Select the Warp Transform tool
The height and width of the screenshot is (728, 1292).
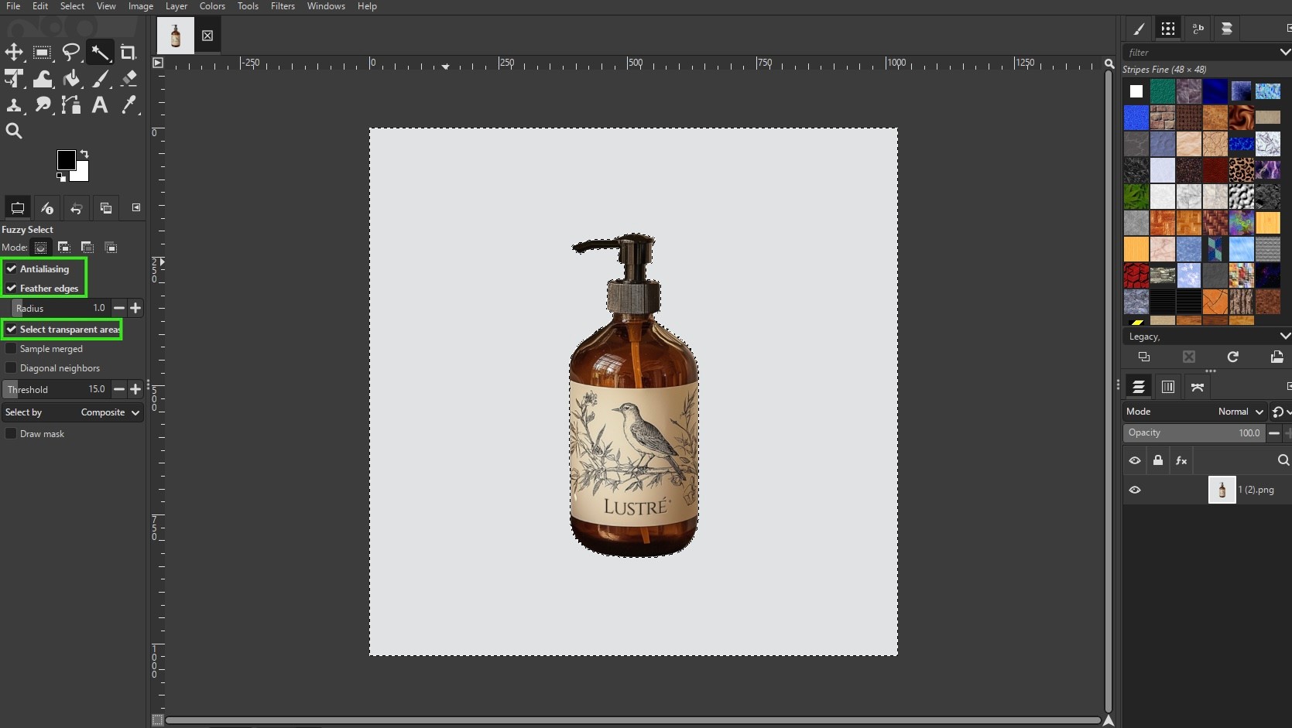pos(43,79)
